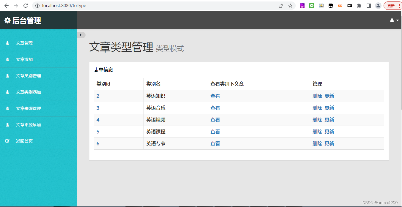Screen dimensions: 402x207
Task: Click the 英语知识 category name cell
Action: [x=176, y=96]
